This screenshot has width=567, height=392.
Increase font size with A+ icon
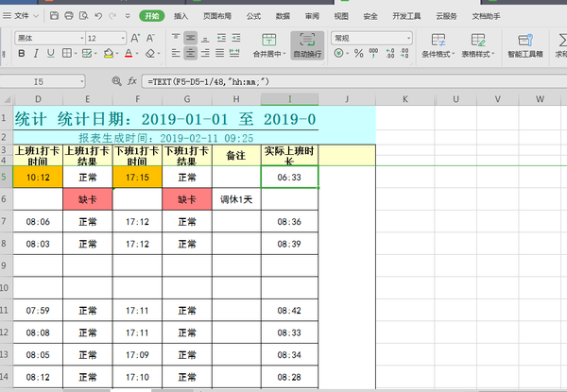pos(135,38)
